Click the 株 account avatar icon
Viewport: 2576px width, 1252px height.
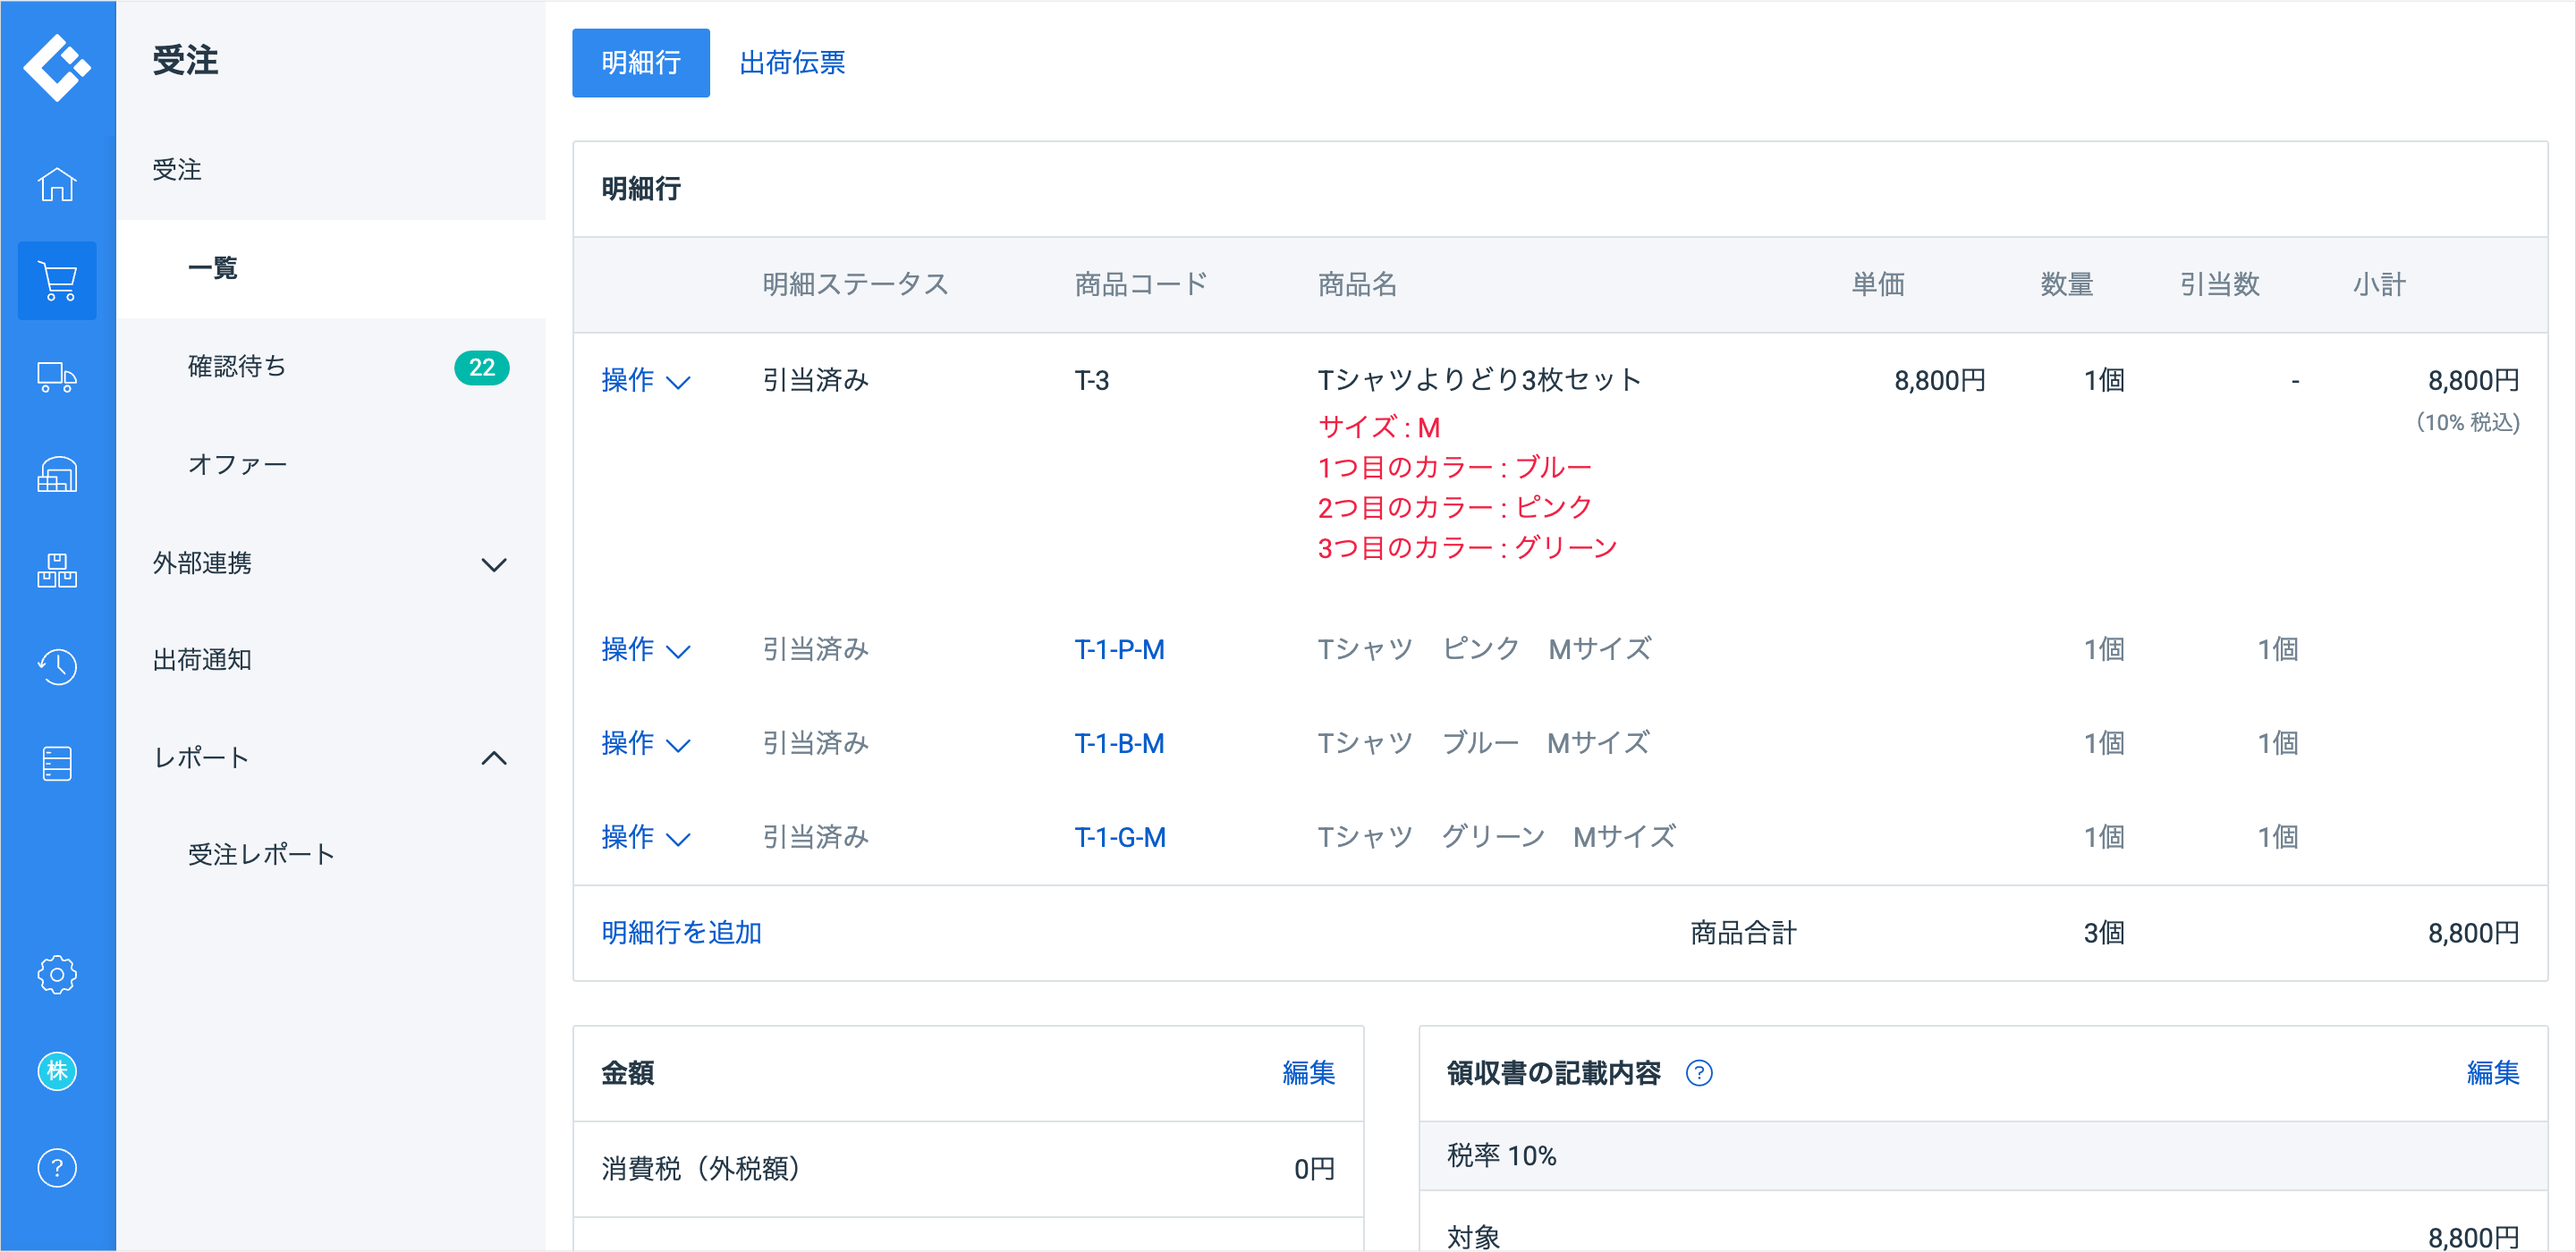coord(57,1071)
